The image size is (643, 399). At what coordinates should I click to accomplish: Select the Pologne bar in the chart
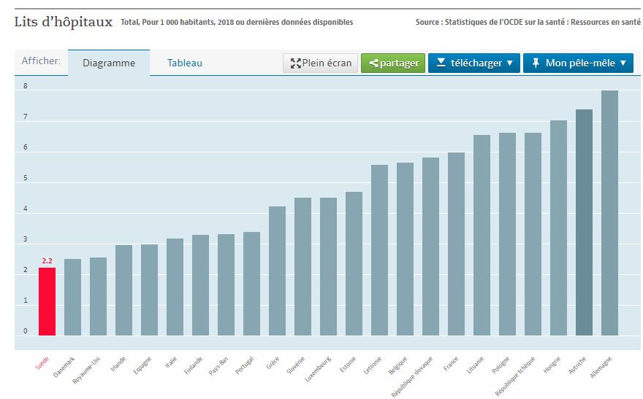tap(507, 234)
